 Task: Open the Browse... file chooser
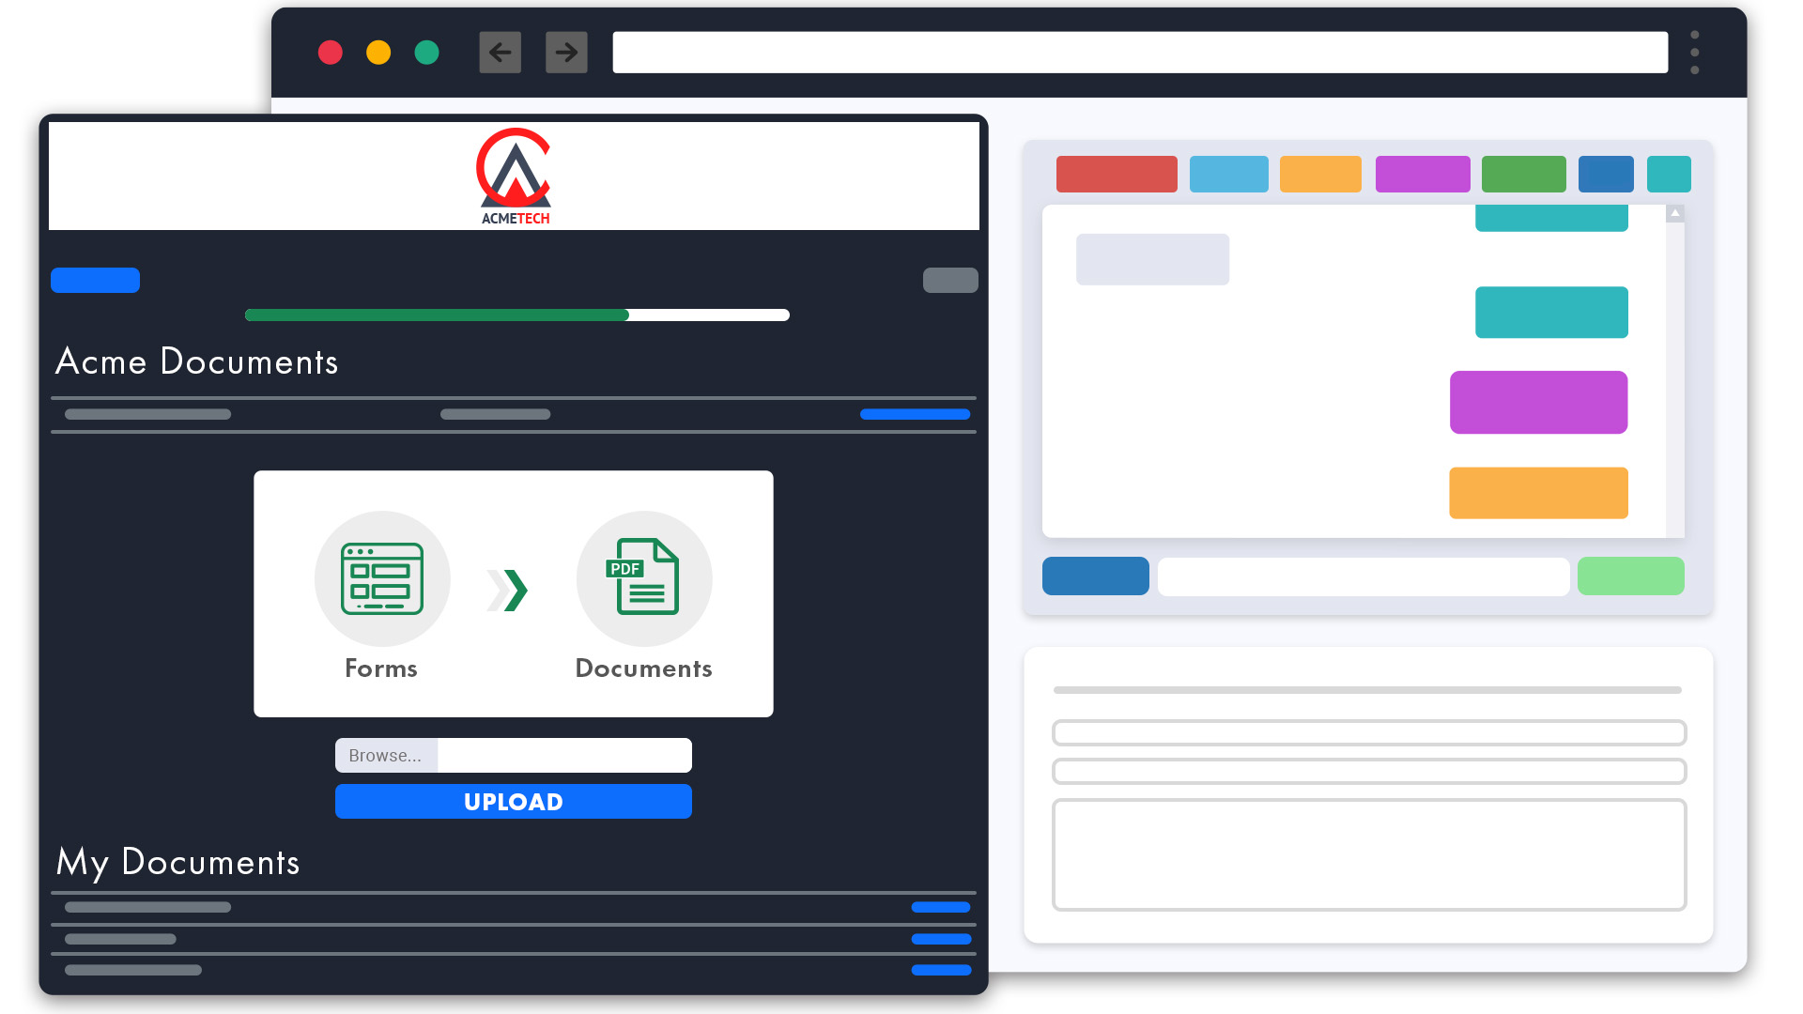pyautogui.click(x=385, y=755)
